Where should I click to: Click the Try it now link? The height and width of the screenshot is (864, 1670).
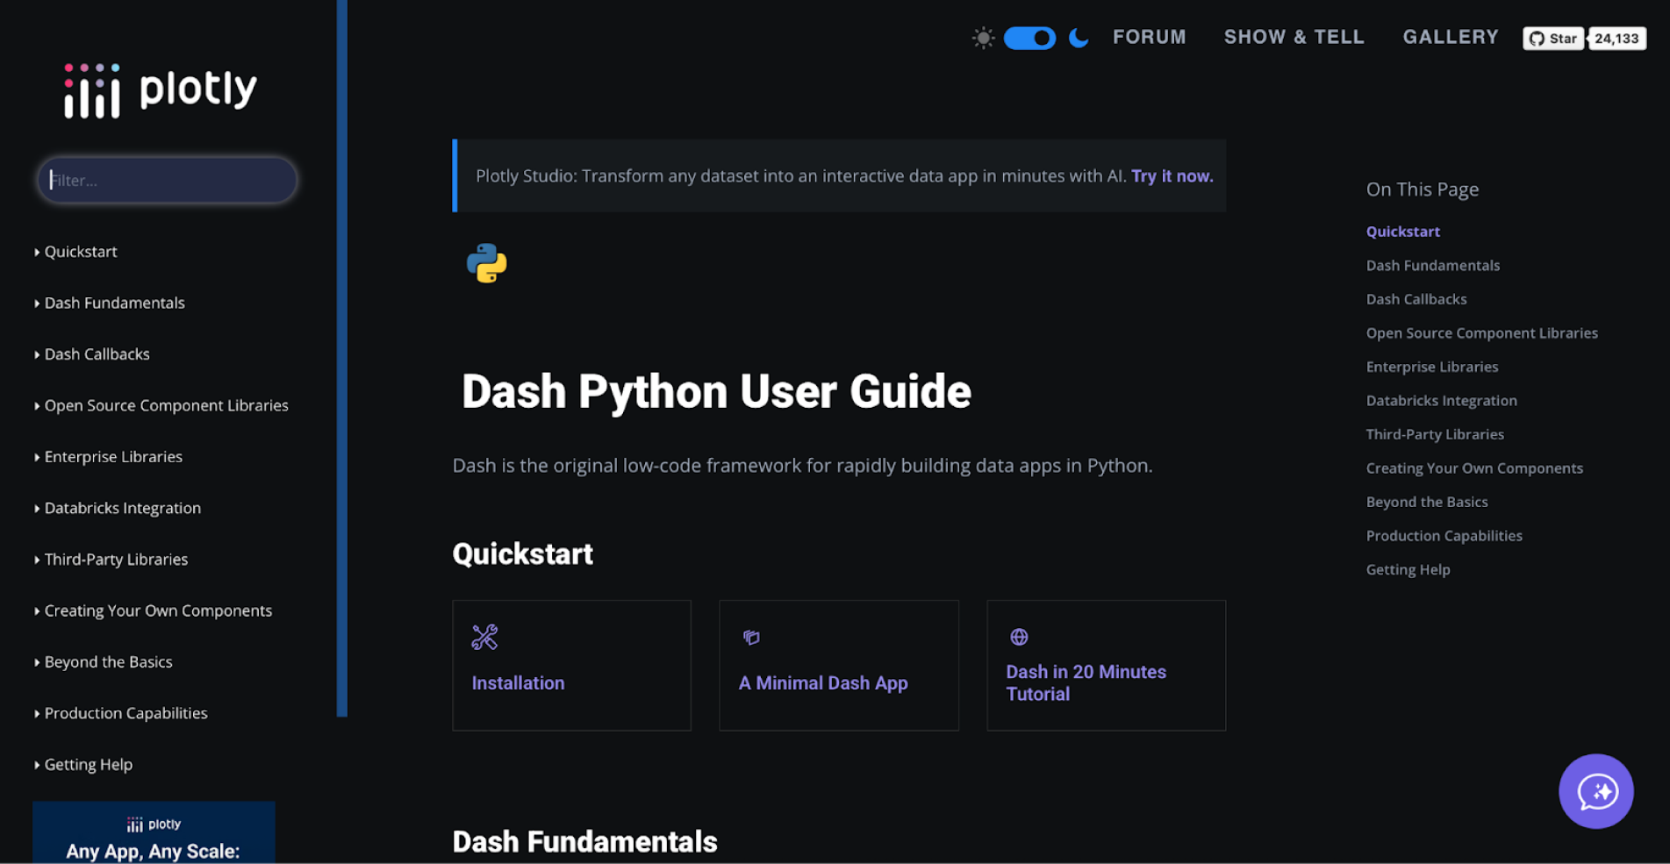pyautogui.click(x=1171, y=175)
